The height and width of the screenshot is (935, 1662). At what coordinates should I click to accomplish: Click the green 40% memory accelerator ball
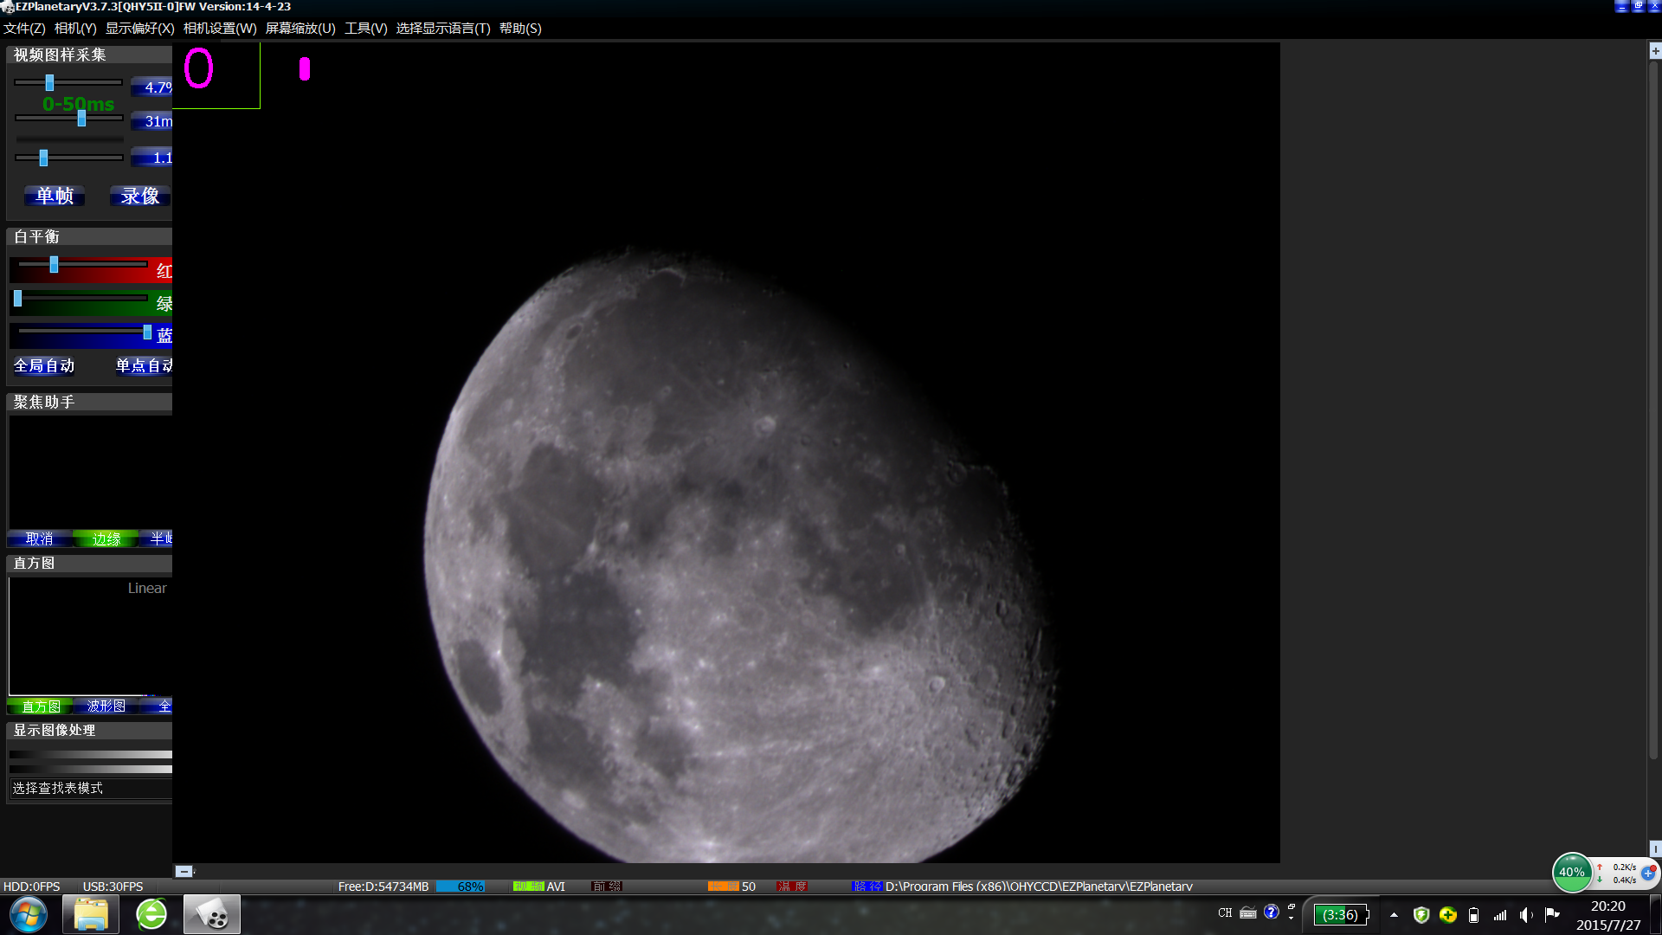click(1571, 872)
